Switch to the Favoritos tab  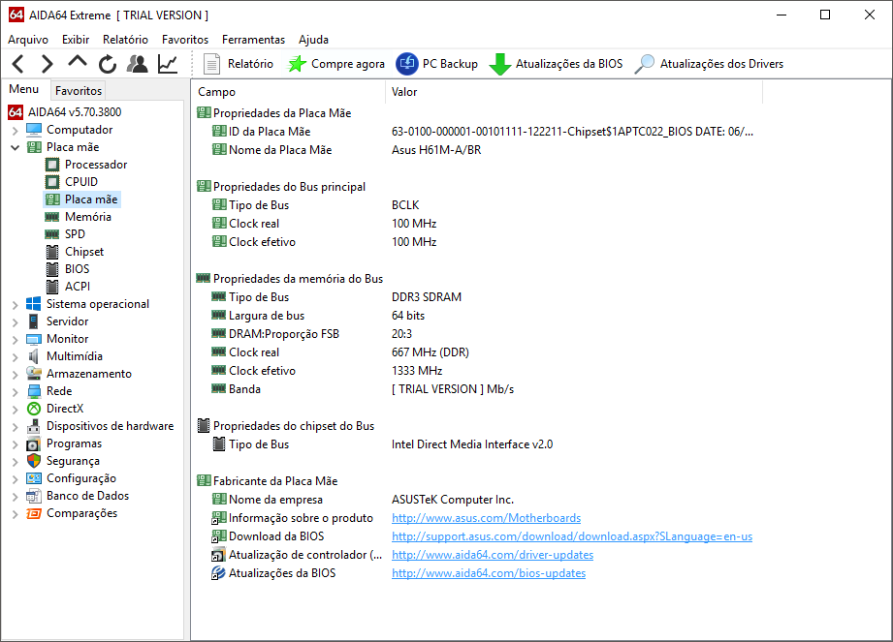pyautogui.click(x=79, y=90)
